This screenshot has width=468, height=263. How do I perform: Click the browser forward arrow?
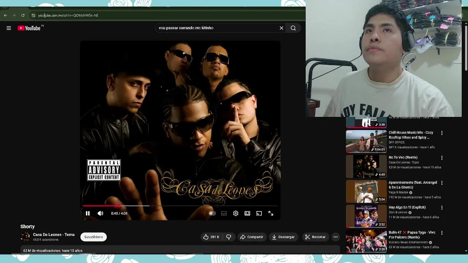point(14,15)
